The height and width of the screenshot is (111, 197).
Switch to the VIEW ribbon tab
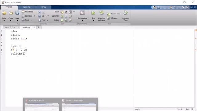click(x=44, y=7)
